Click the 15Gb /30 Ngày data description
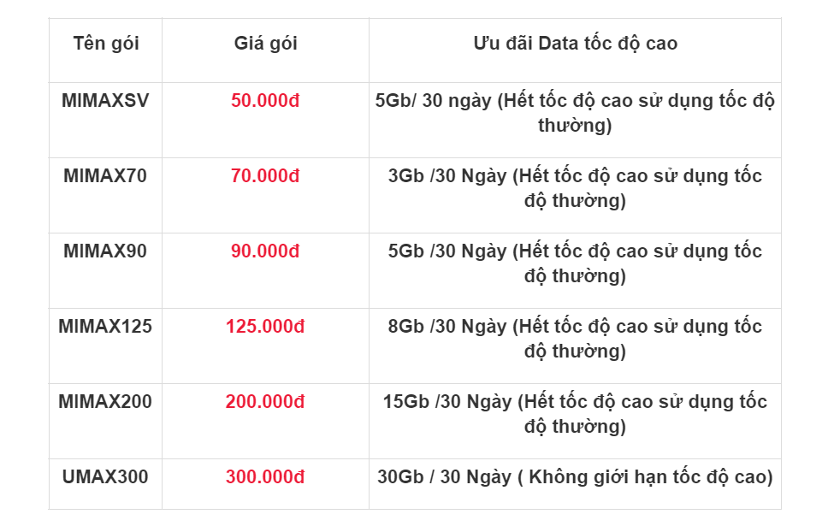This screenshot has height=526, width=828. [575, 415]
